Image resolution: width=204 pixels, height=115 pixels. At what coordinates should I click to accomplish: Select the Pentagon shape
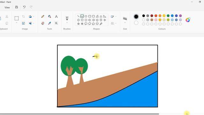click(82, 20)
